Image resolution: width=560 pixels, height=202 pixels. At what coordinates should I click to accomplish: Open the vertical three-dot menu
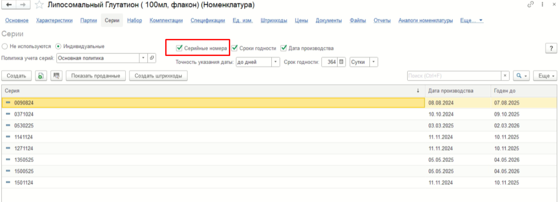542,5
